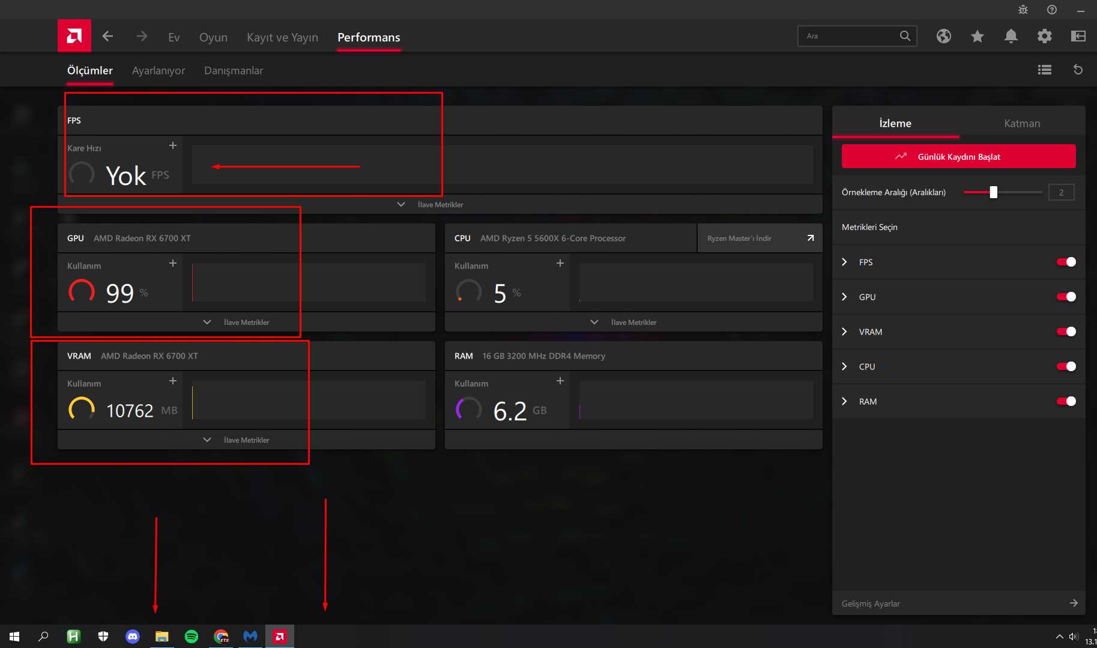
Task: Open the notifications bell
Action: [1011, 36]
